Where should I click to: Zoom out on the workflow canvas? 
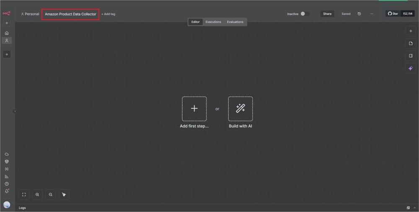(51, 194)
